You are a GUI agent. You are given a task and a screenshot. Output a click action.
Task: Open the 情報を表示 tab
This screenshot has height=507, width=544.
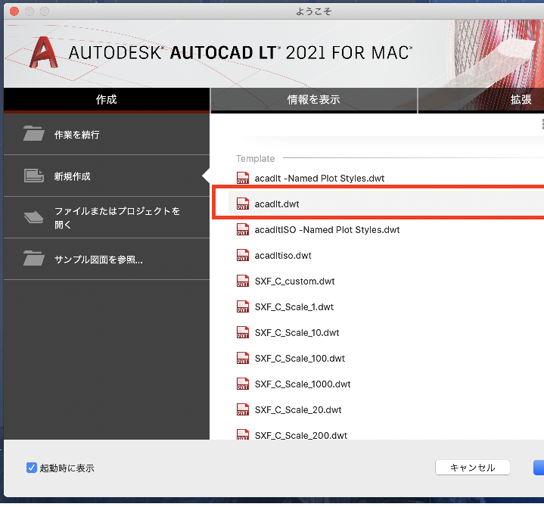[314, 100]
